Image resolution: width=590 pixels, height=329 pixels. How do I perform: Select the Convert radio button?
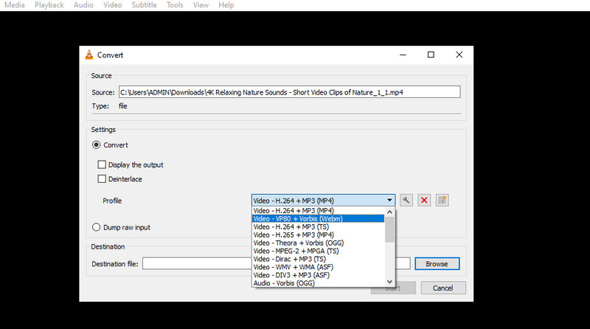click(x=97, y=145)
